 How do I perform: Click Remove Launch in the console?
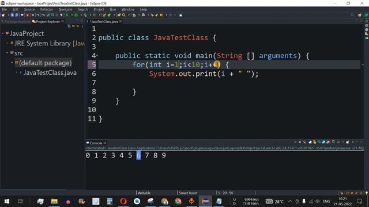[x=300, y=142]
